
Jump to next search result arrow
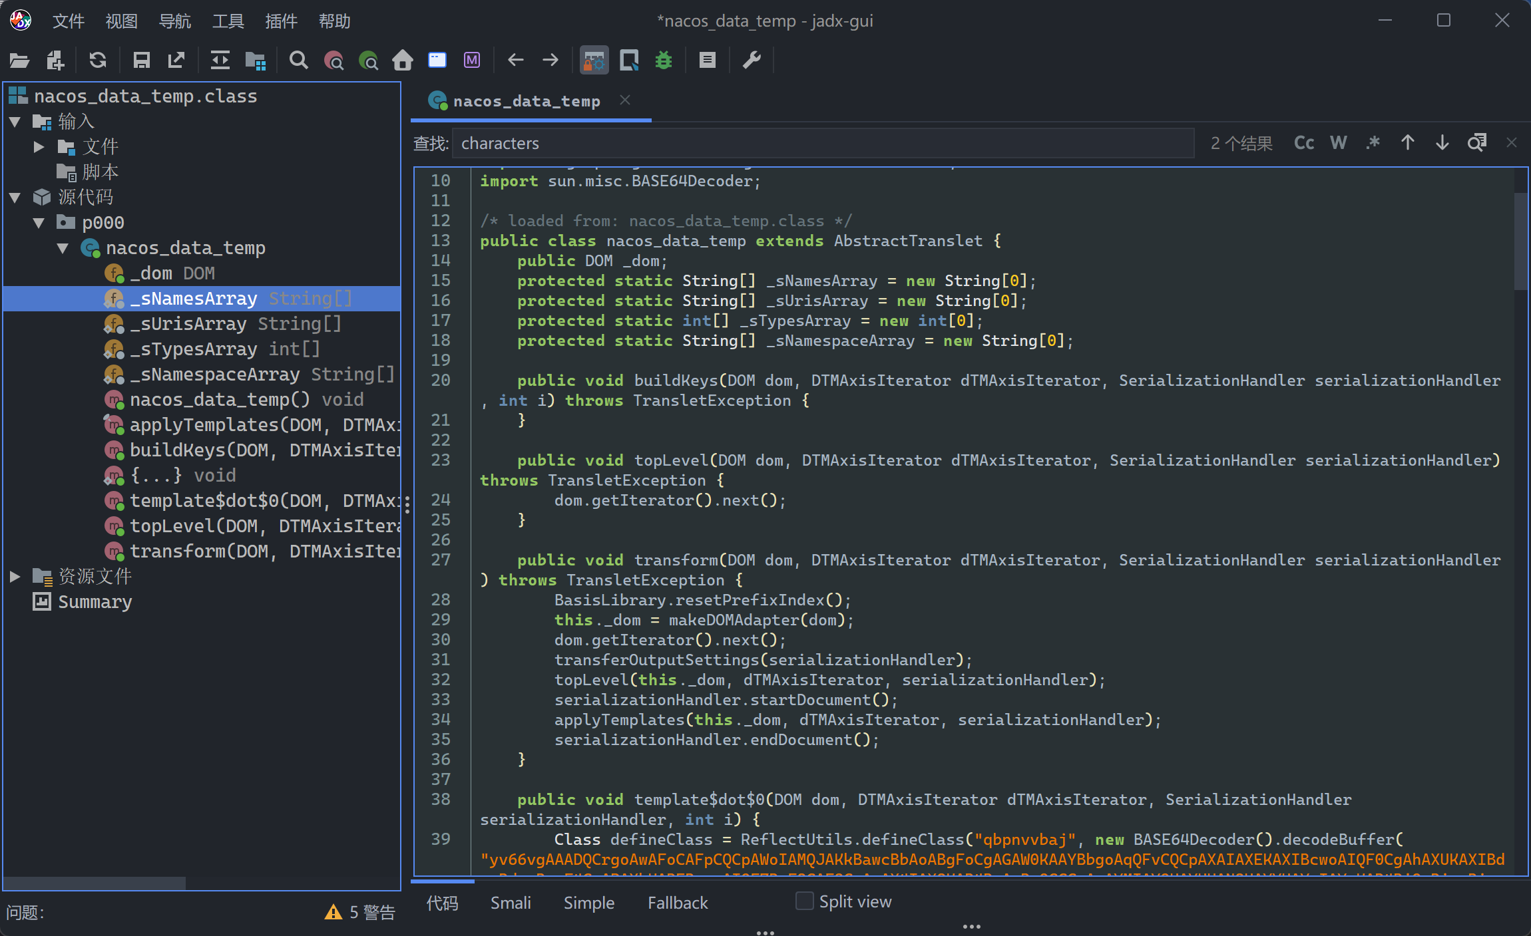click(x=1442, y=143)
